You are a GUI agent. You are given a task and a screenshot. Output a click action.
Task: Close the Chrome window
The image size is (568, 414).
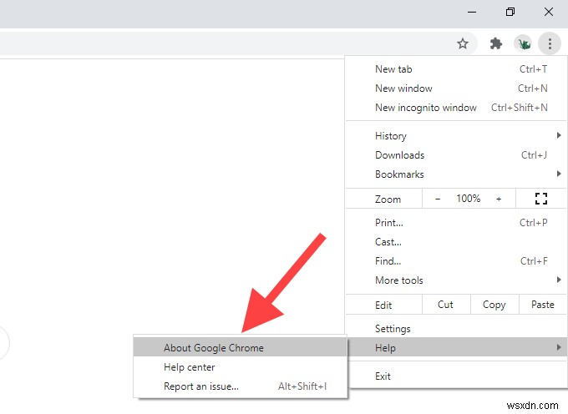549,12
